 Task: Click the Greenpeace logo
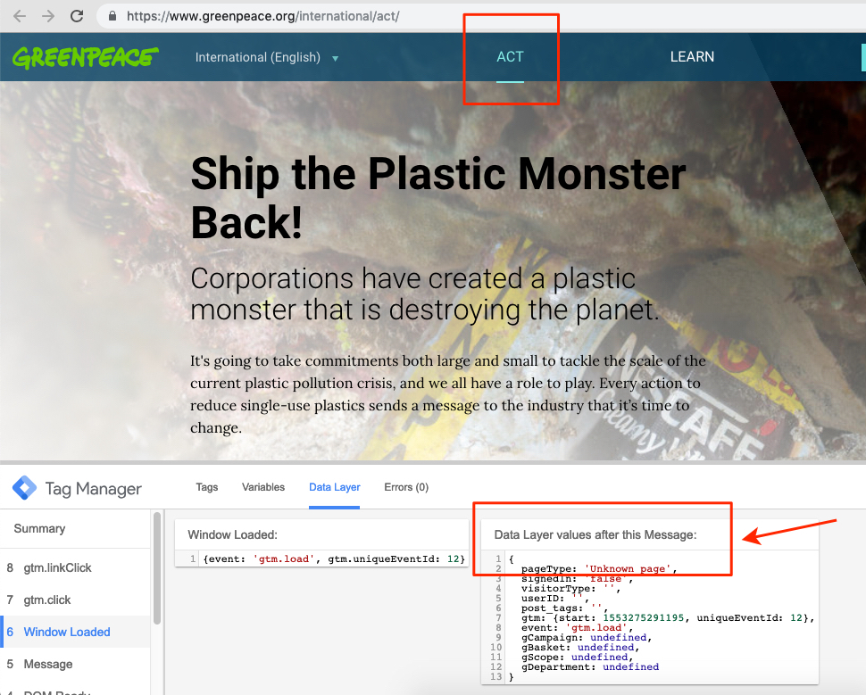click(x=86, y=57)
